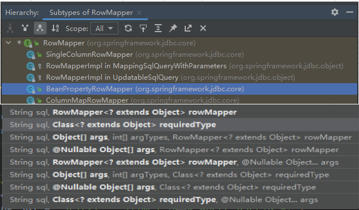
Task: Choose overload 'String sql, RowMapper rowMapper'
Action: 181,112
